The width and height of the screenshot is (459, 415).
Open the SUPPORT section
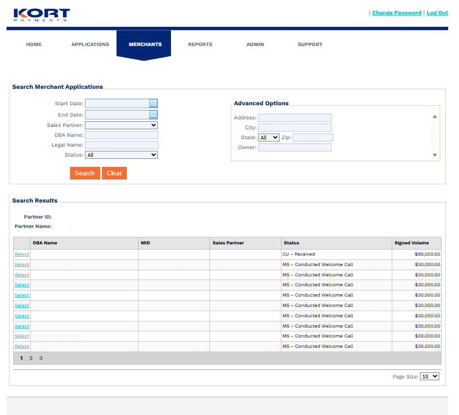[x=310, y=44]
